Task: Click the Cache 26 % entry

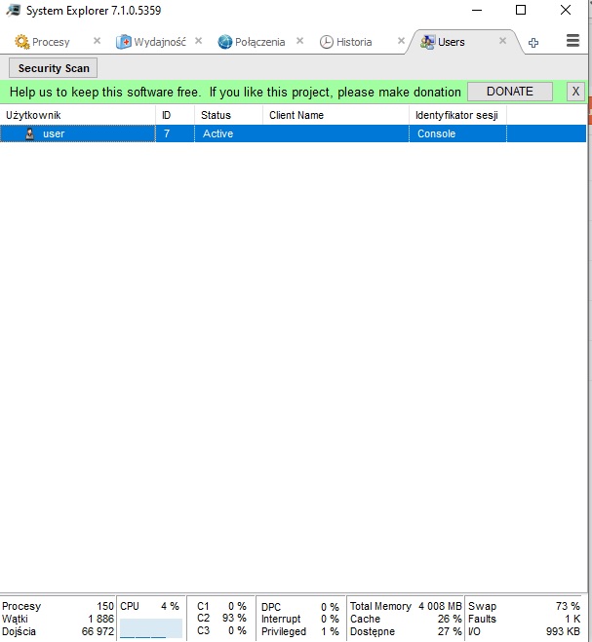Action: [x=406, y=619]
